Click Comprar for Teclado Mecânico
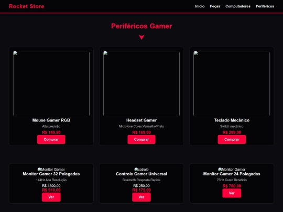This screenshot has width=283, height=212. click(232, 140)
